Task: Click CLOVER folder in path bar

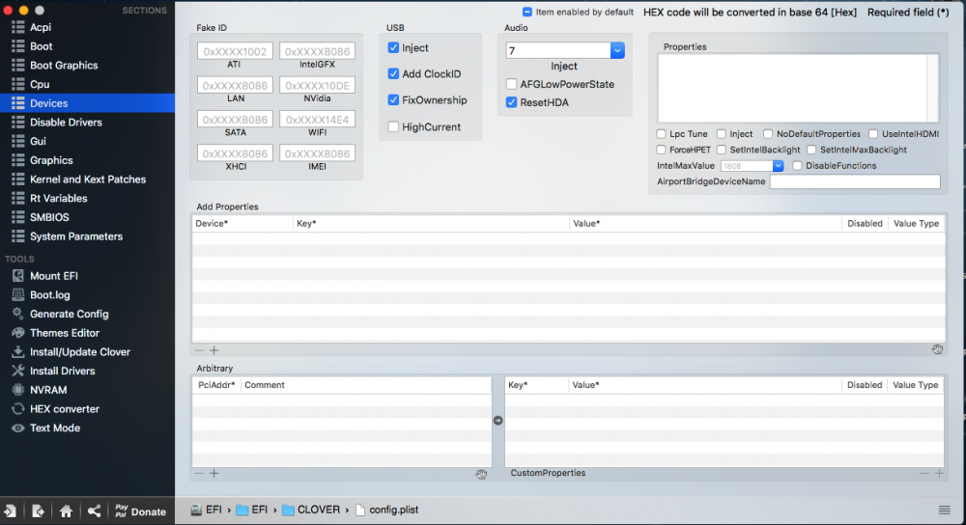Action: tap(311, 510)
